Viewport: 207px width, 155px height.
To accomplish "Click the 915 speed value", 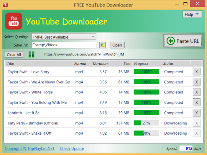I will (189, 148).
